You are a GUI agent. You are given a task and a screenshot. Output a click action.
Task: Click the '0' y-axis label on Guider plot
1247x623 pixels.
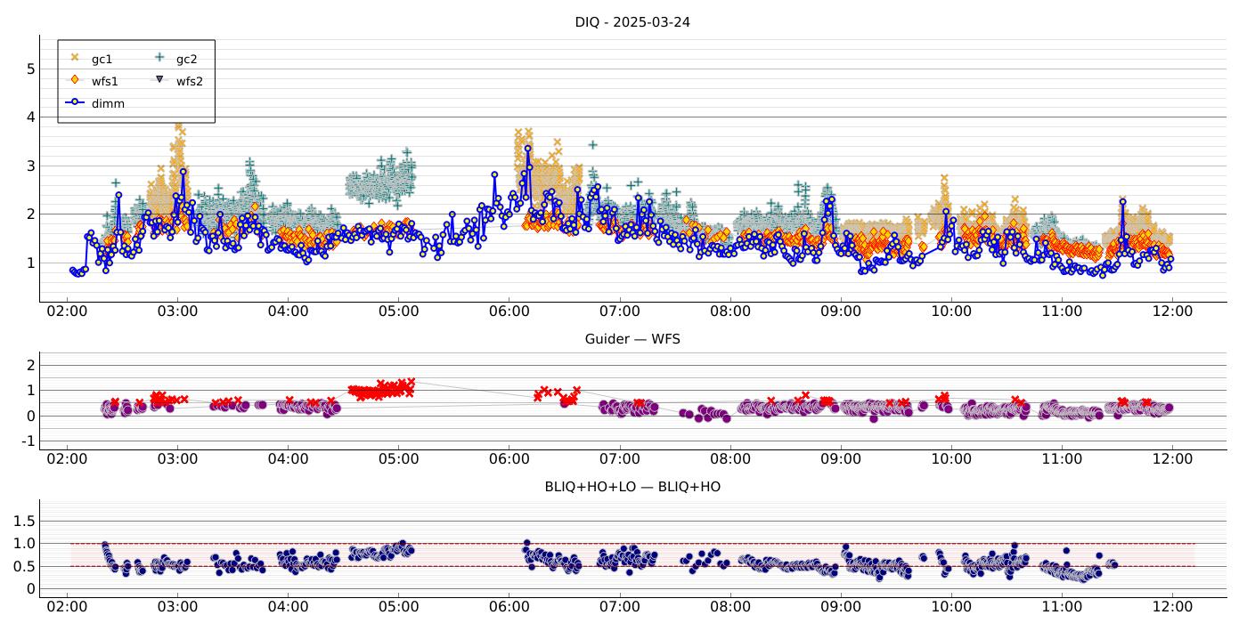(30, 416)
